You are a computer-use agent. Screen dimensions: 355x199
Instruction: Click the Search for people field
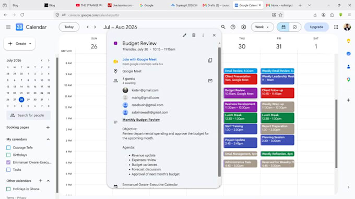pos(29,115)
